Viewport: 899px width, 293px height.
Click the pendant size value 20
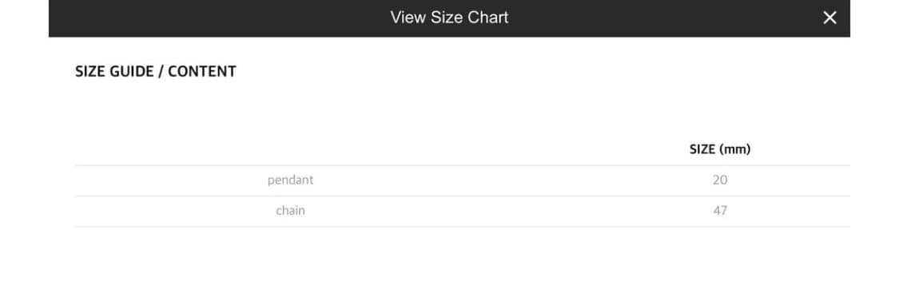point(720,180)
